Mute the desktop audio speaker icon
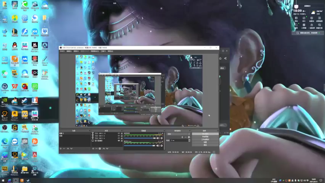Screen dimensions: 325x183 coord(158,138)
